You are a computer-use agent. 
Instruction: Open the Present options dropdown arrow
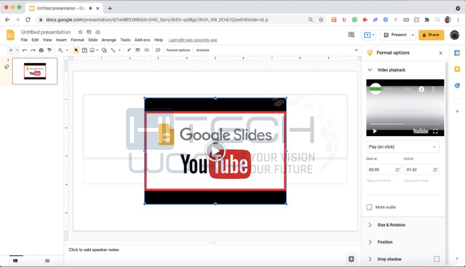tap(413, 35)
